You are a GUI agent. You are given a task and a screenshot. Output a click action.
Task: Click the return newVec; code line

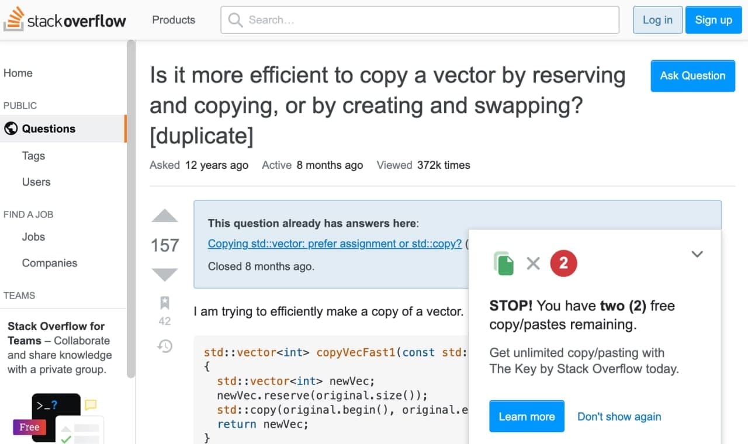click(262, 424)
